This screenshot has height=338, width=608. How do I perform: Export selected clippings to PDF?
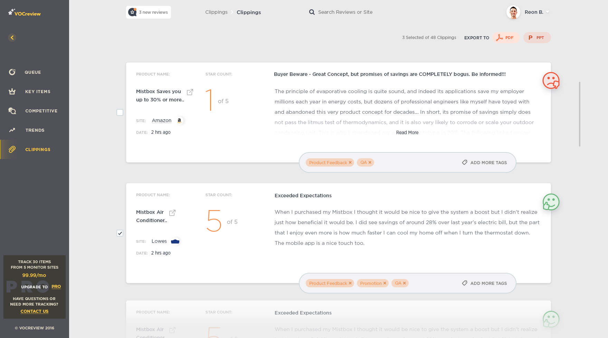click(506, 38)
